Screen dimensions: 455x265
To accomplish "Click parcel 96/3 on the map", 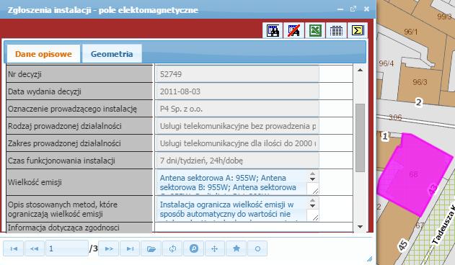I will click(x=420, y=82).
